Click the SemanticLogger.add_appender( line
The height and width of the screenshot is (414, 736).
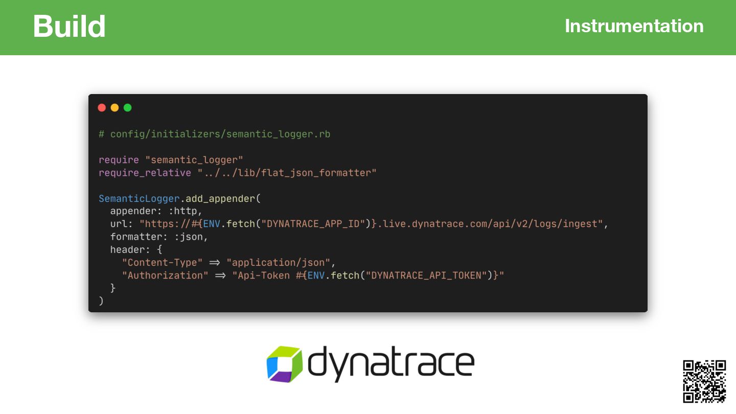[x=179, y=198]
